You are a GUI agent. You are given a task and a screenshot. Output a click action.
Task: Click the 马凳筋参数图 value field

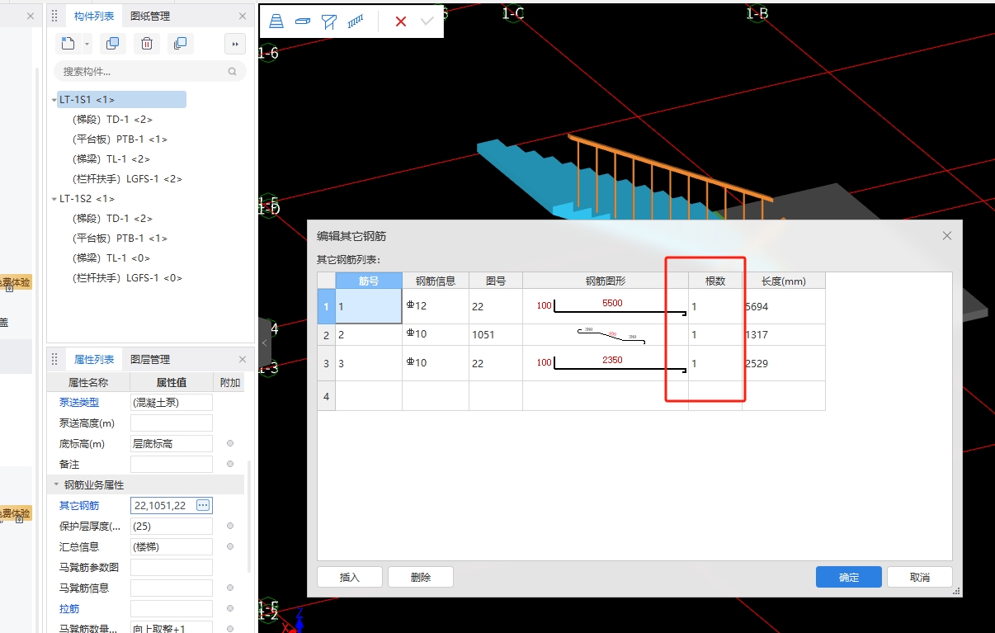(x=172, y=568)
